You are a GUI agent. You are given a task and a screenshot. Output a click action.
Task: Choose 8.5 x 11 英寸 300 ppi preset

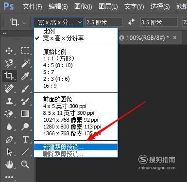(x=76, y=113)
